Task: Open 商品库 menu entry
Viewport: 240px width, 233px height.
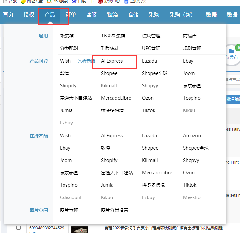Action: [x=190, y=36]
